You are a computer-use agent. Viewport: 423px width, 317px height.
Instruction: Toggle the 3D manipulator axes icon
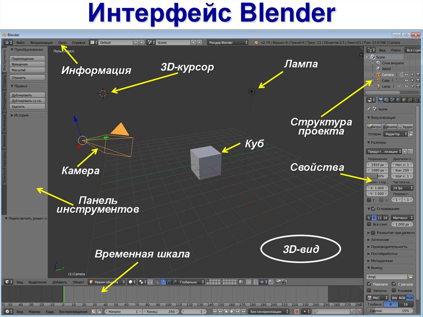(x=157, y=282)
